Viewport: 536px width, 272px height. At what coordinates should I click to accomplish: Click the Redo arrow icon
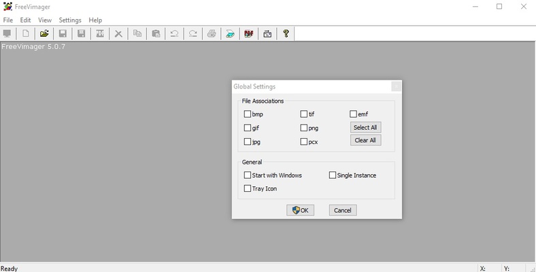(x=192, y=33)
